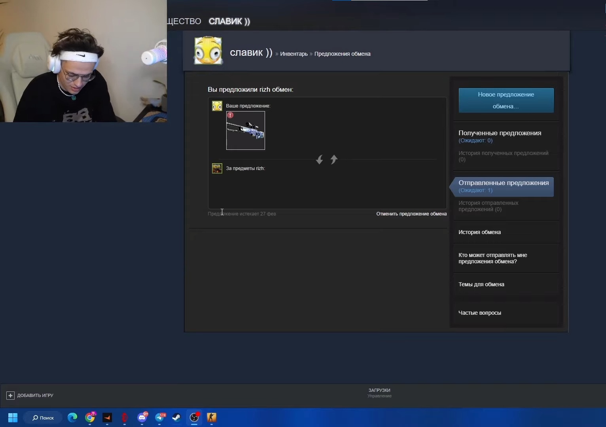This screenshot has height=427, width=606.
Task: Open OBS Studio from the taskbar
Action: click(194, 418)
